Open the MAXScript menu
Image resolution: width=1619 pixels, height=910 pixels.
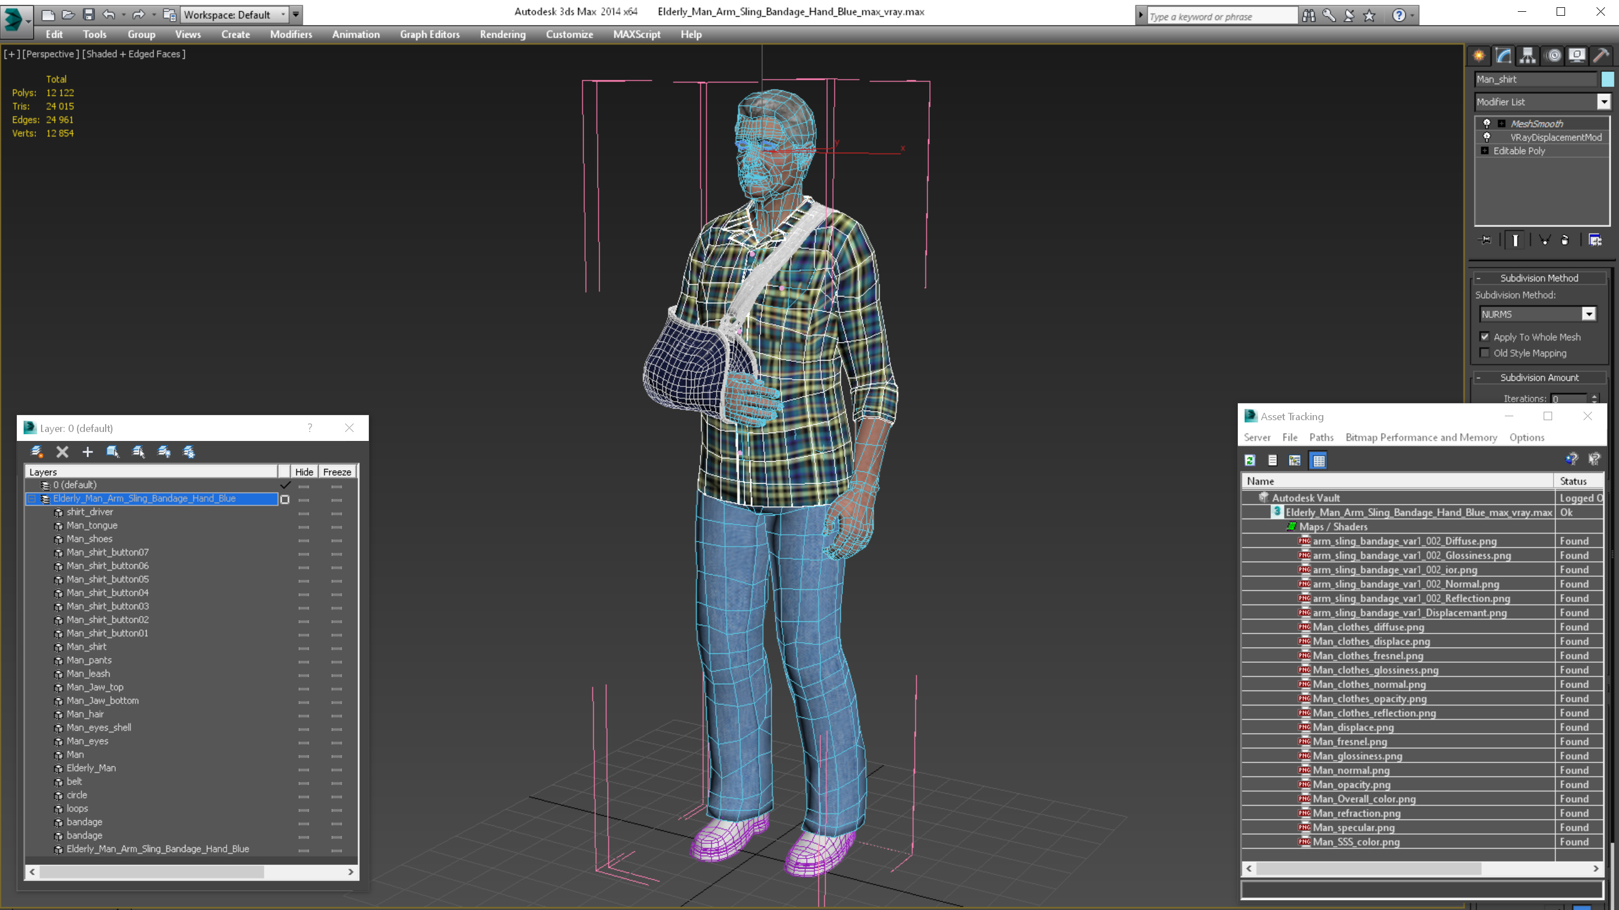tap(636, 34)
